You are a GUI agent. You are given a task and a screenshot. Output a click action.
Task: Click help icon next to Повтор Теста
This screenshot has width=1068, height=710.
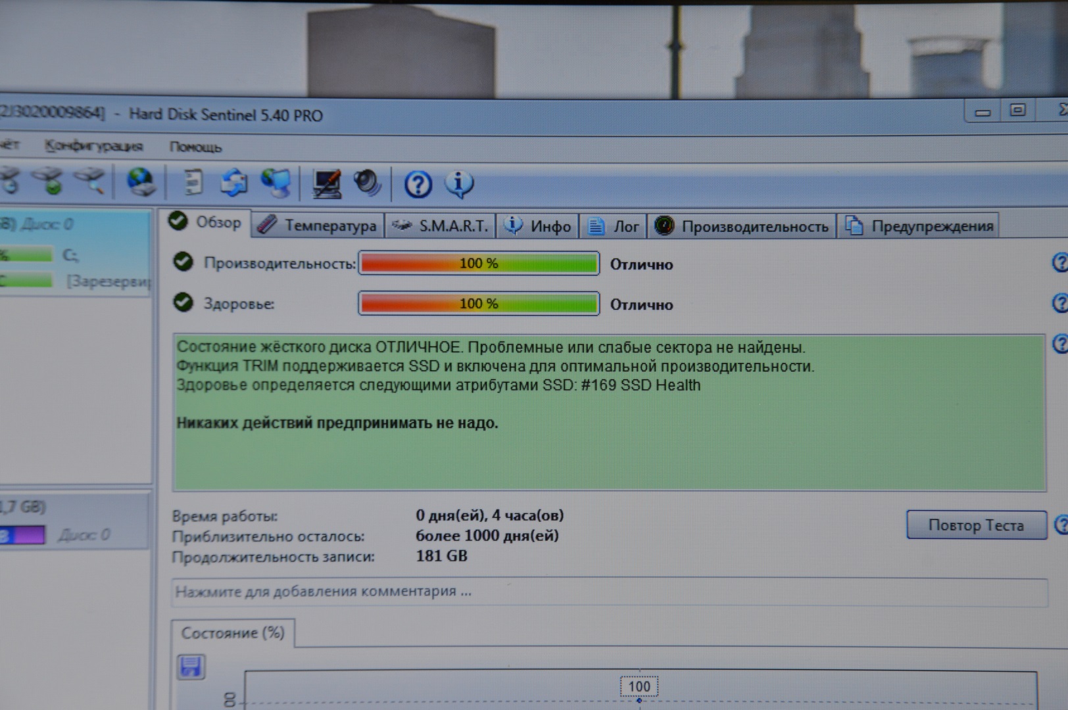coord(1060,525)
